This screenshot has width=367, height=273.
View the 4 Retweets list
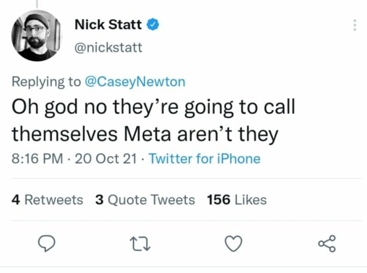(47, 200)
